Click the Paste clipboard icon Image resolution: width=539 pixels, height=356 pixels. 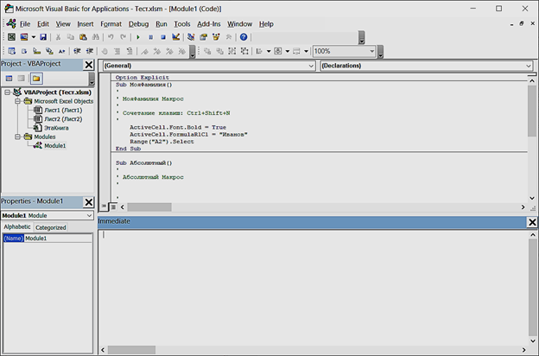(x=83, y=37)
